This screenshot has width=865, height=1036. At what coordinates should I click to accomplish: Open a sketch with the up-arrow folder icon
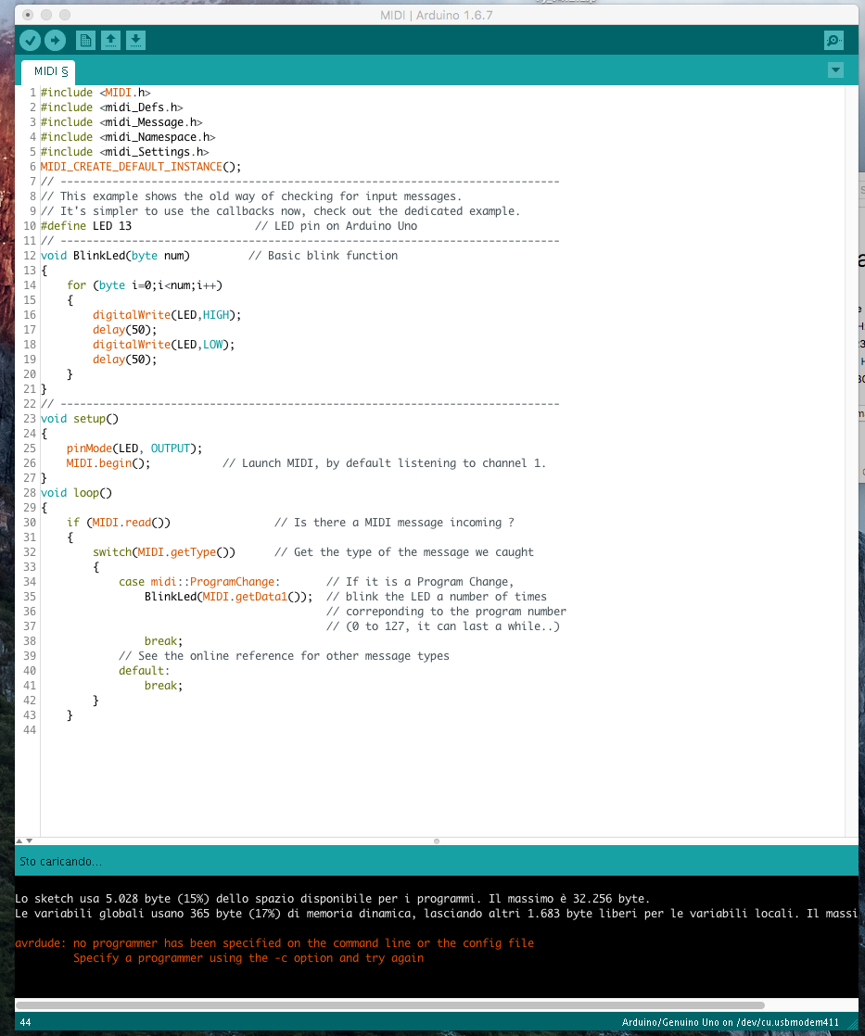pos(110,40)
